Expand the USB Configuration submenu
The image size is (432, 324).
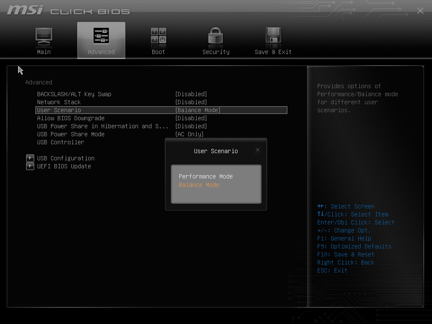(66, 158)
